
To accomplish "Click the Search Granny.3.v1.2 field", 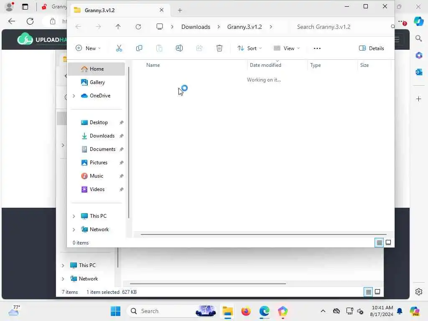I will coord(341,27).
